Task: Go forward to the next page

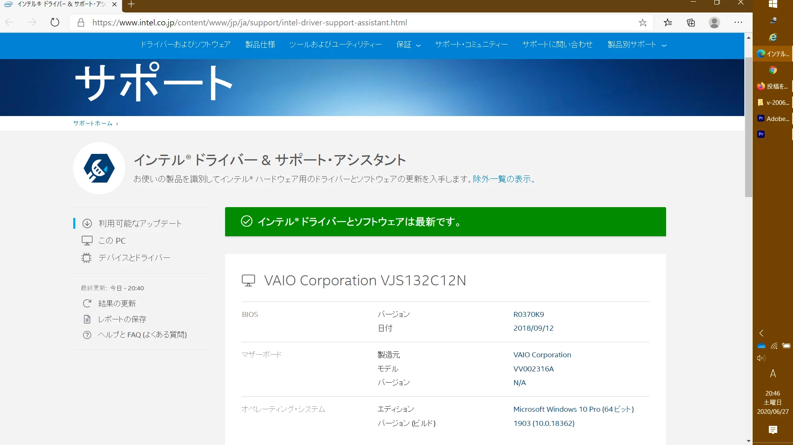Action: coord(32,22)
